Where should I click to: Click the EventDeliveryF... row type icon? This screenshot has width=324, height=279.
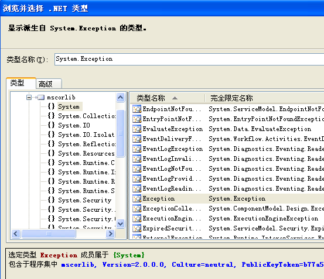tap(137, 139)
